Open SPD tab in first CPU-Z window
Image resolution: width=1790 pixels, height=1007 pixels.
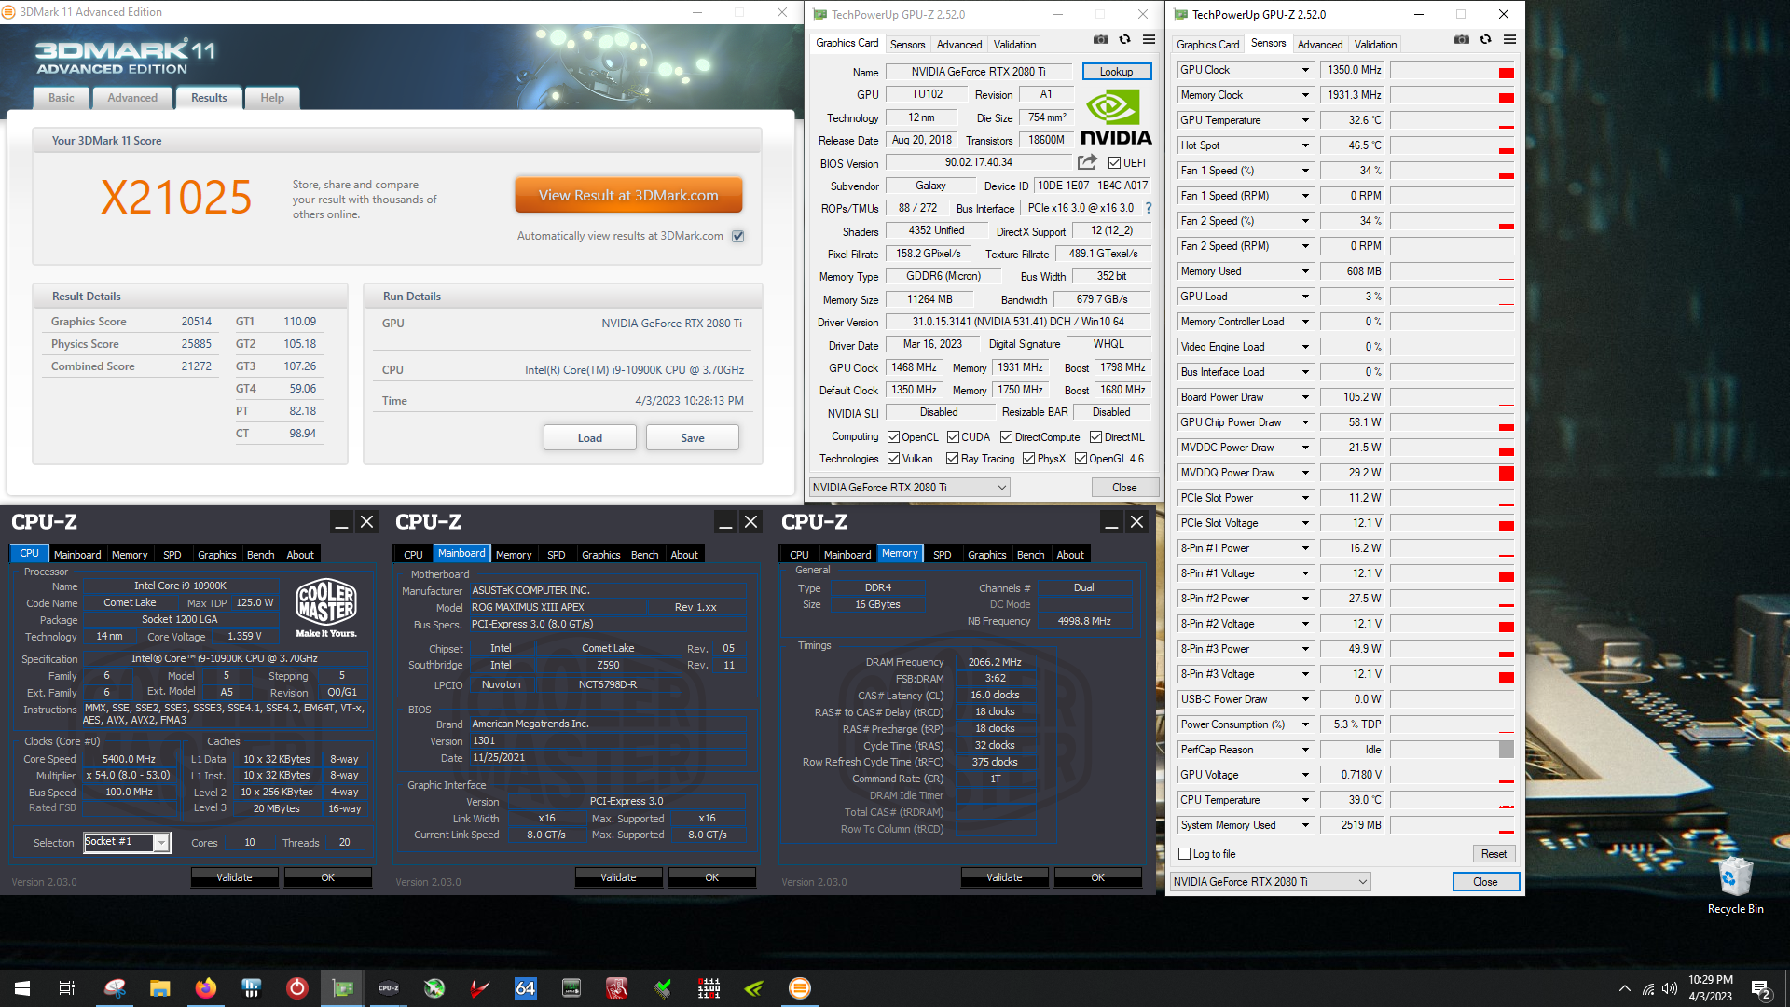(x=172, y=554)
